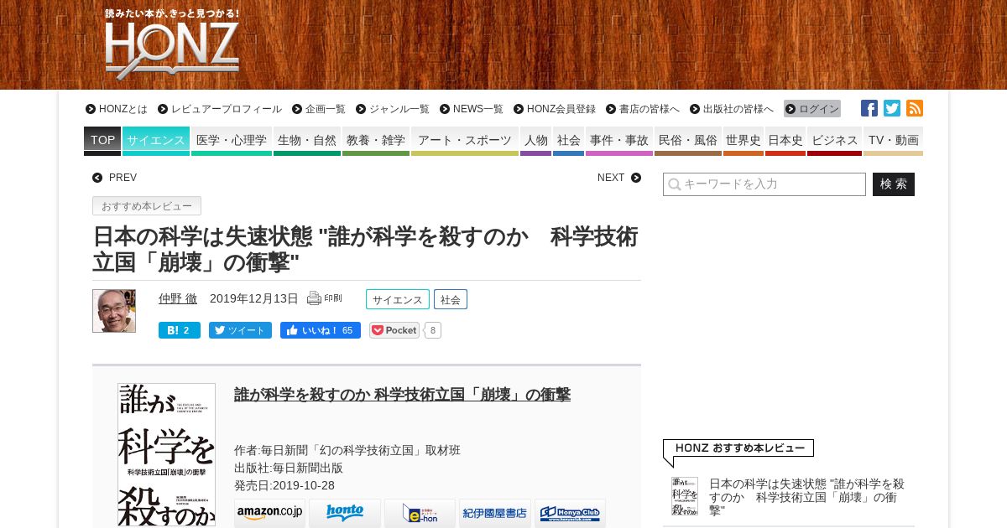
Task: Click the Facebook いいね! button
Action: [321, 330]
